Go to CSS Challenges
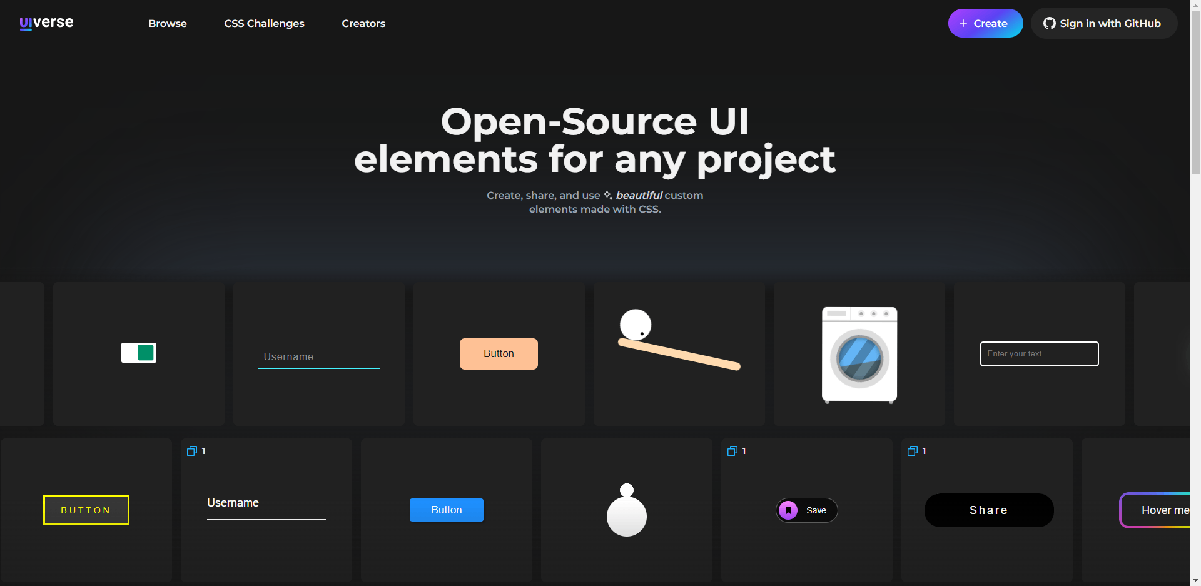 point(264,23)
